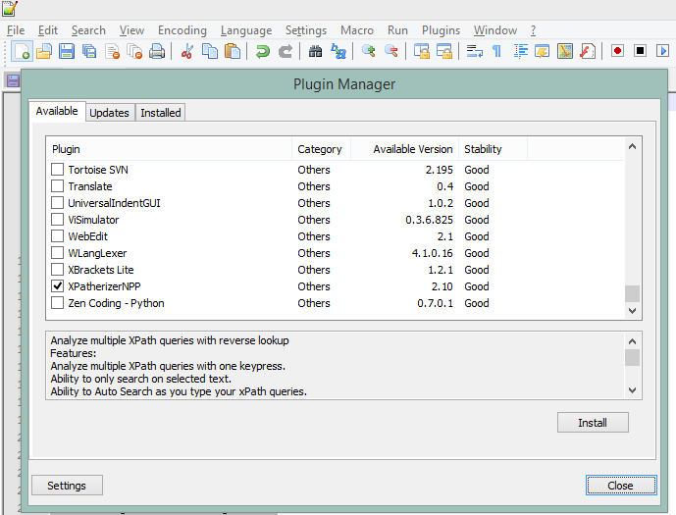This screenshot has width=676, height=515.
Task: Click the Zoom Out magnifier icon
Action: pos(391,51)
